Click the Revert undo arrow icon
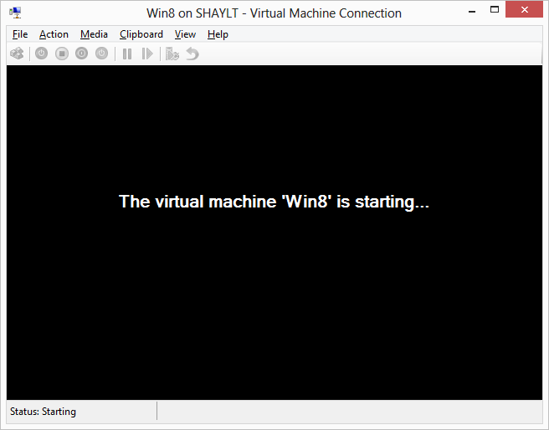 (x=192, y=54)
